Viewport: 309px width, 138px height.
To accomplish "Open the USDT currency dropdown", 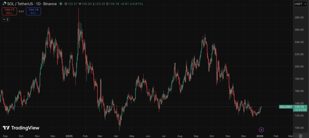I will coord(300,4).
